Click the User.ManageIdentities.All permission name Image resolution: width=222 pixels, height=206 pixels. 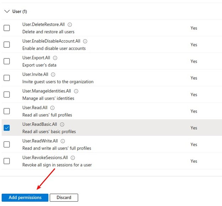[47, 91]
